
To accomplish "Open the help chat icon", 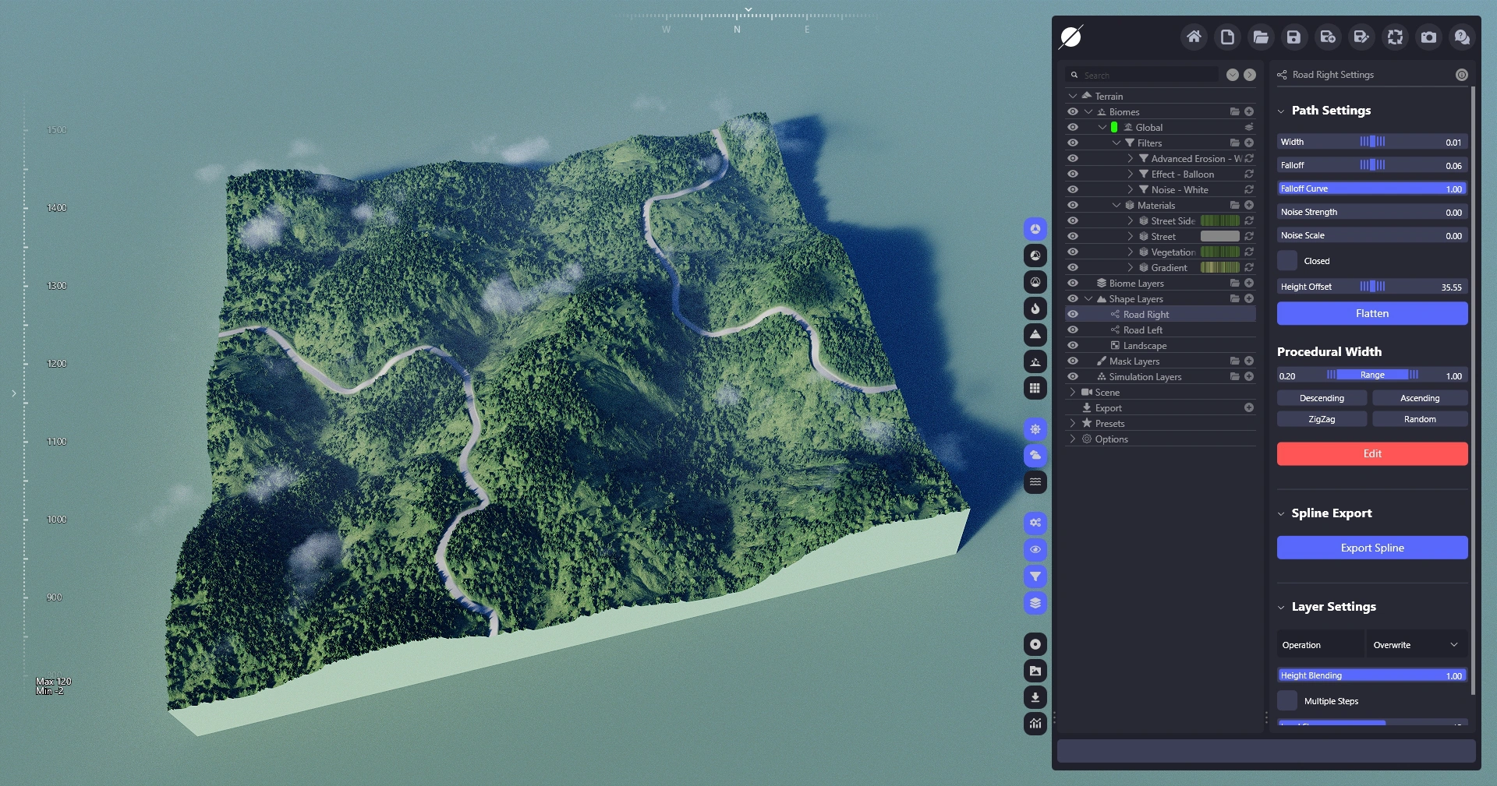I will click(1462, 37).
